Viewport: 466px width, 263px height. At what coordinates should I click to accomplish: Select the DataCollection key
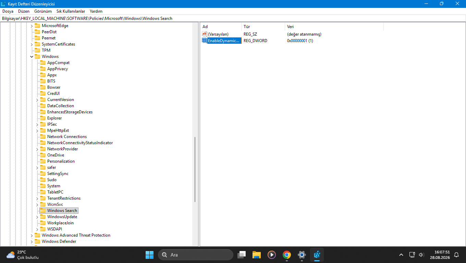pos(61,106)
